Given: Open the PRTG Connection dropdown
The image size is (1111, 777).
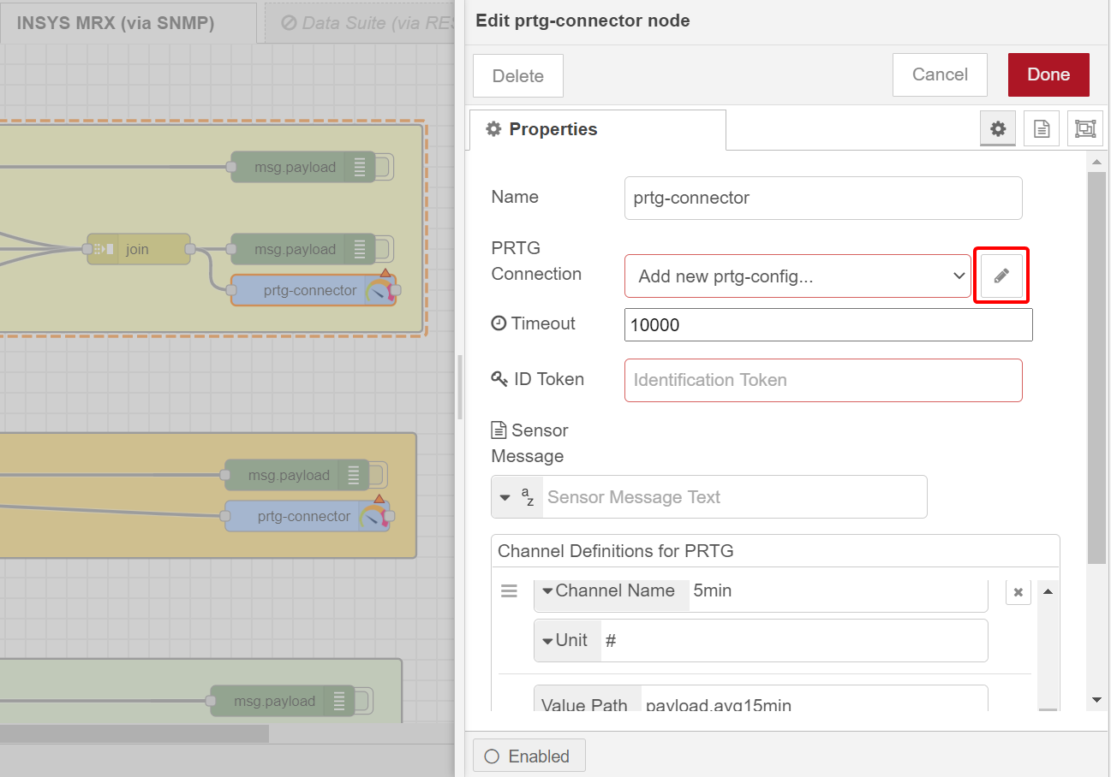Looking at the screenshot, I should coord(797,276).
